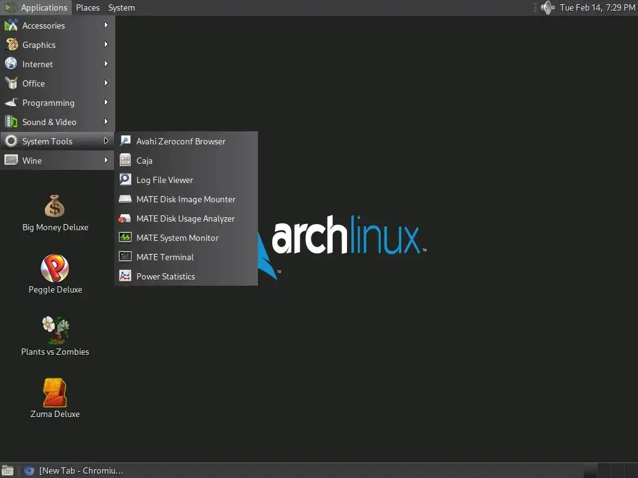Click the Programming category label
Viewport: 638px width, 478px height.
pyautogui.click(x=49, y=103)
